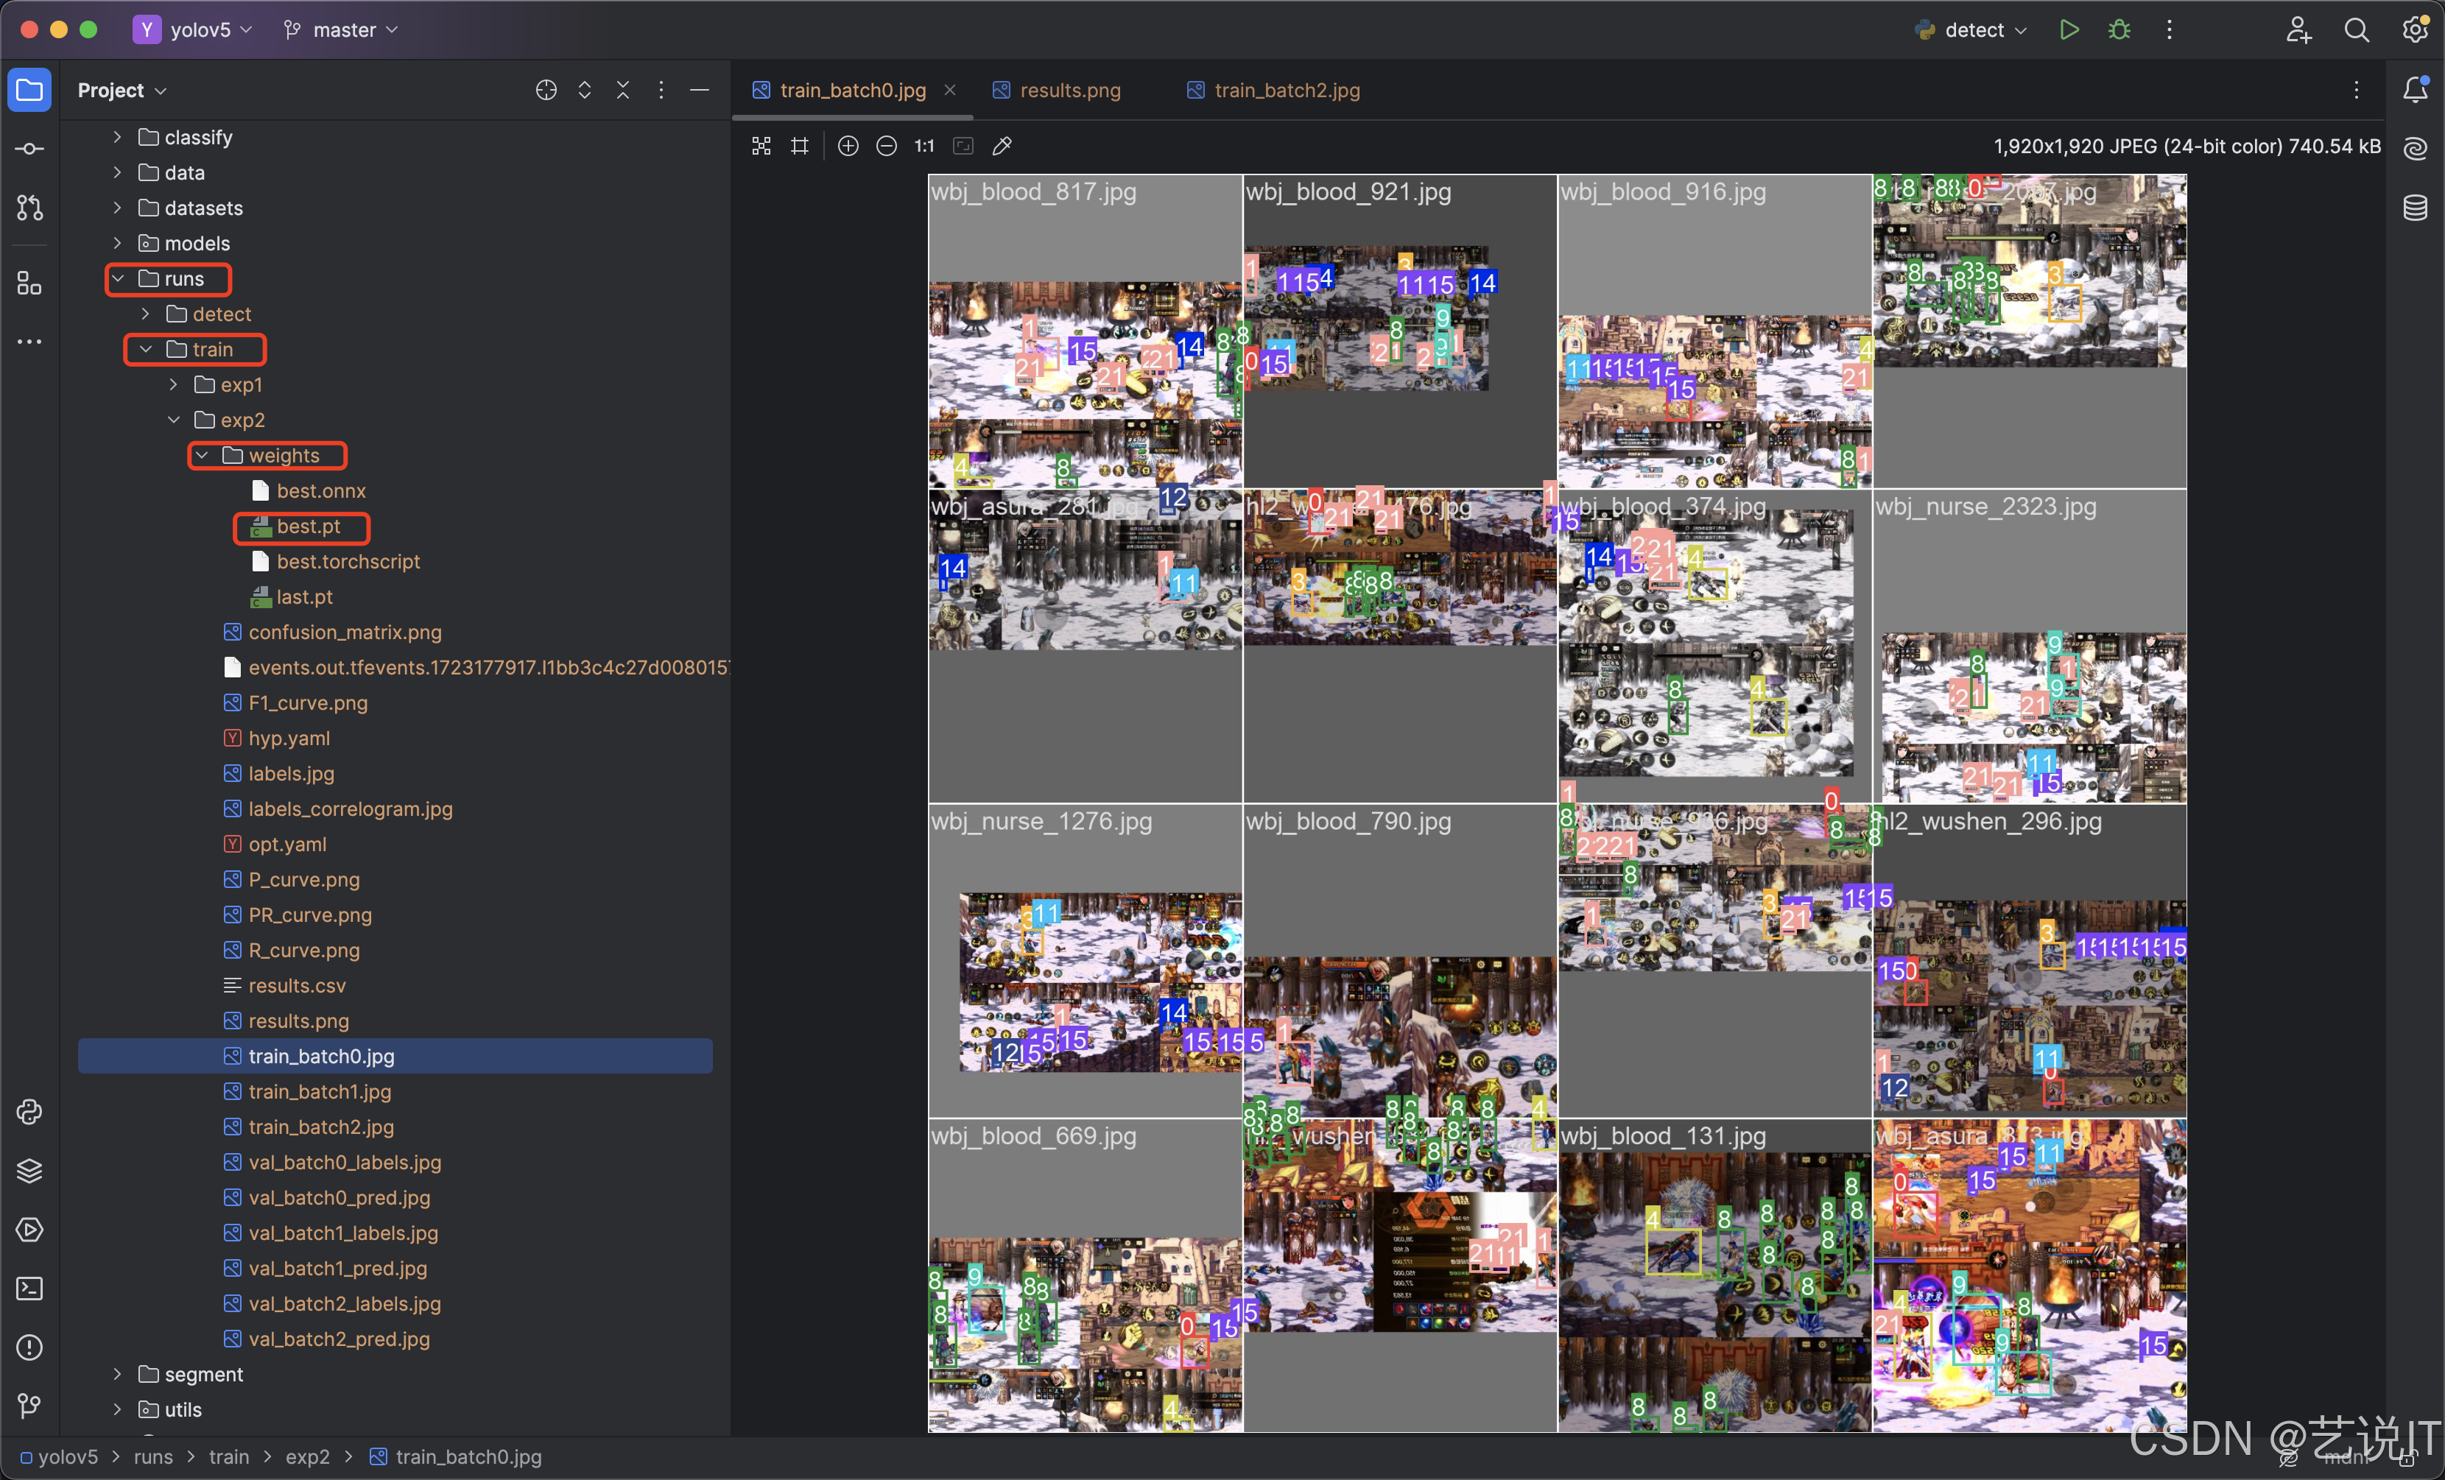Click Select Opened File target icon
This screenshot has height=1480, width=2445.
[x=546, y=91]
